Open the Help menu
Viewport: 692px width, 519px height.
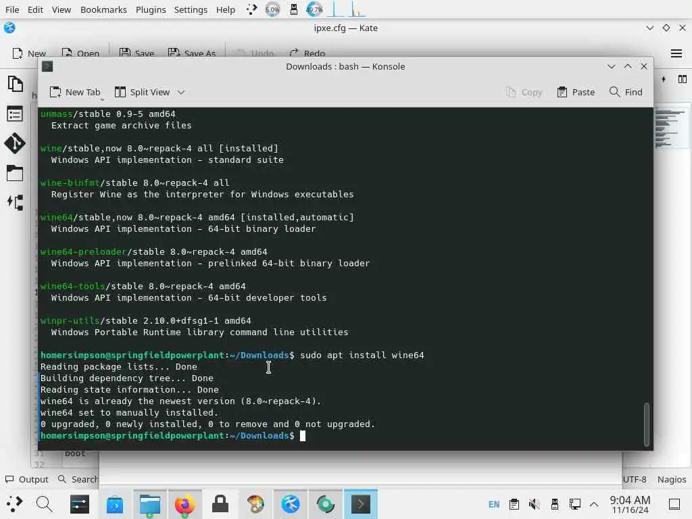click(226, 9)
